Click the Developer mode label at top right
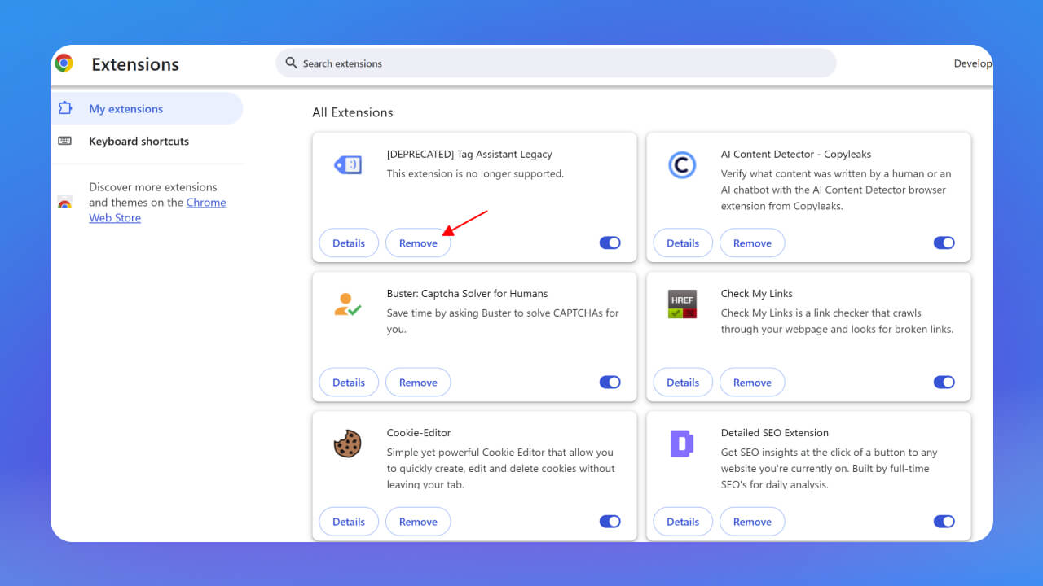Image resolution: width=1043 pixels, height=586 pixels. point(973,63)
